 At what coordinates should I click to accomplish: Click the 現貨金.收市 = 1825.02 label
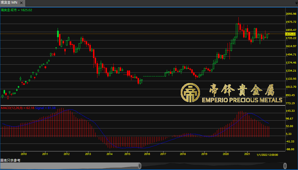pos(16,10)
